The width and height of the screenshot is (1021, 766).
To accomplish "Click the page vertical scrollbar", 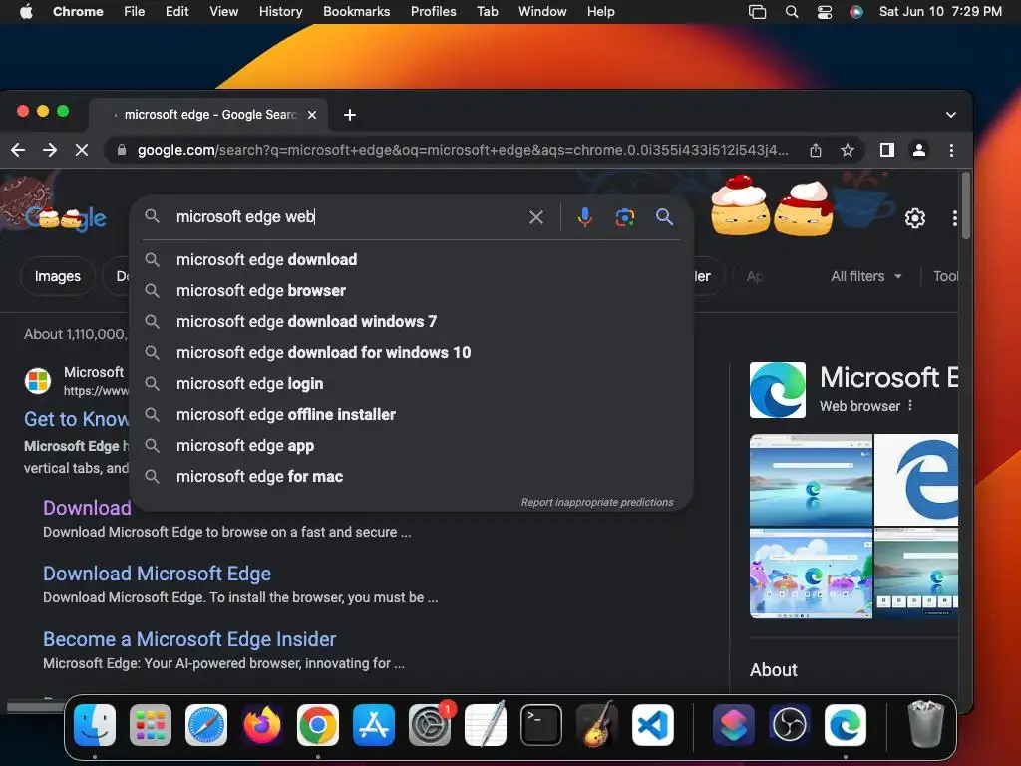I will (965, 207).
